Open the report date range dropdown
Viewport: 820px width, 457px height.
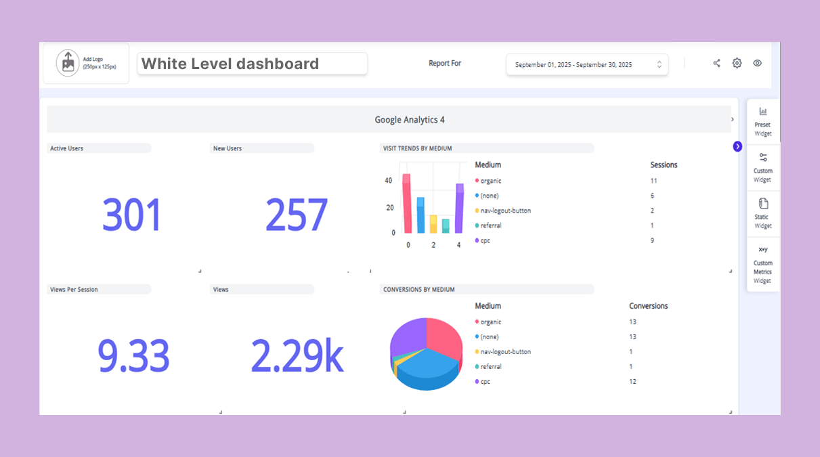coord(586,64)
